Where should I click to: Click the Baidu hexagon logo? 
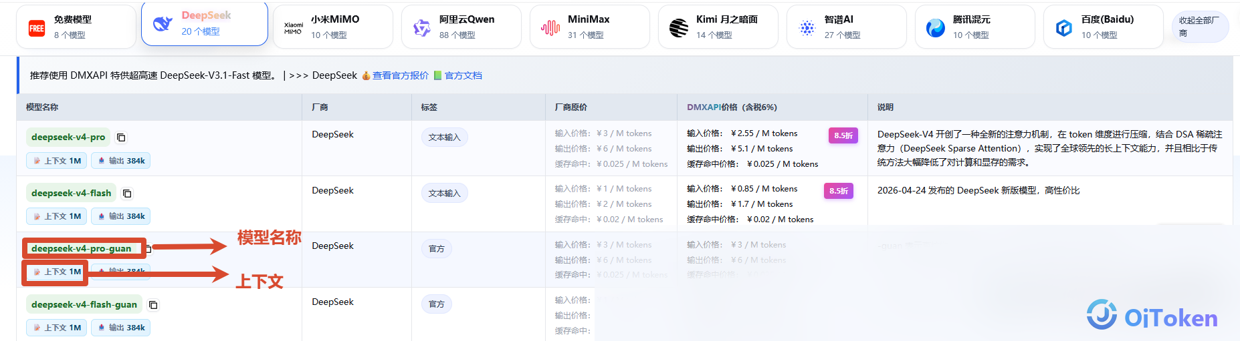[1064, 27]
